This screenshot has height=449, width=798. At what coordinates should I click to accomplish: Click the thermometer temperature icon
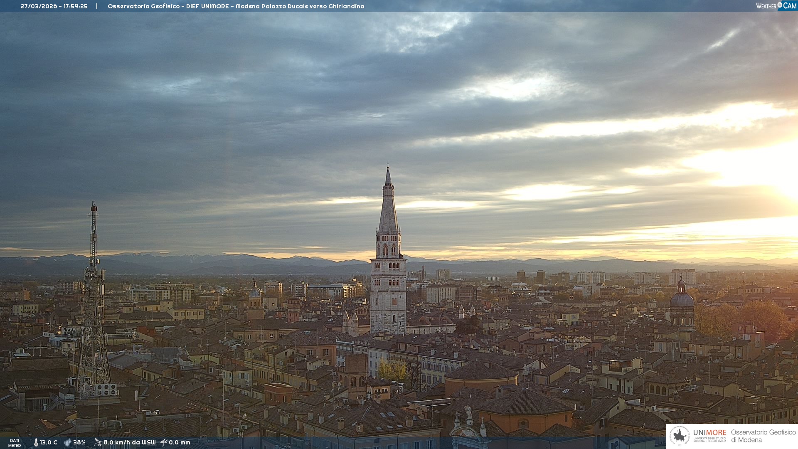point(36,442)
